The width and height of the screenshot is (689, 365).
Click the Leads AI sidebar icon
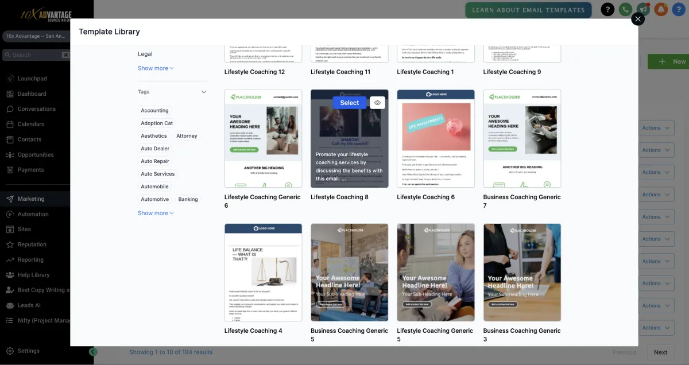(10, 305)
